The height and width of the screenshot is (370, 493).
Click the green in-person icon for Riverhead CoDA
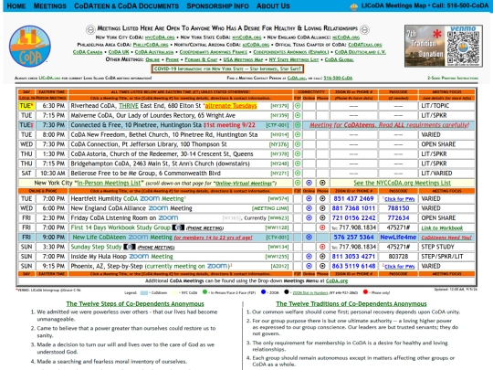(298, 106)
